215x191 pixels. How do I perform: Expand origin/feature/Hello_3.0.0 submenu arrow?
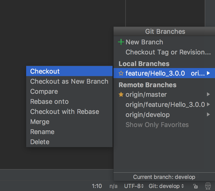pos(208,104)
